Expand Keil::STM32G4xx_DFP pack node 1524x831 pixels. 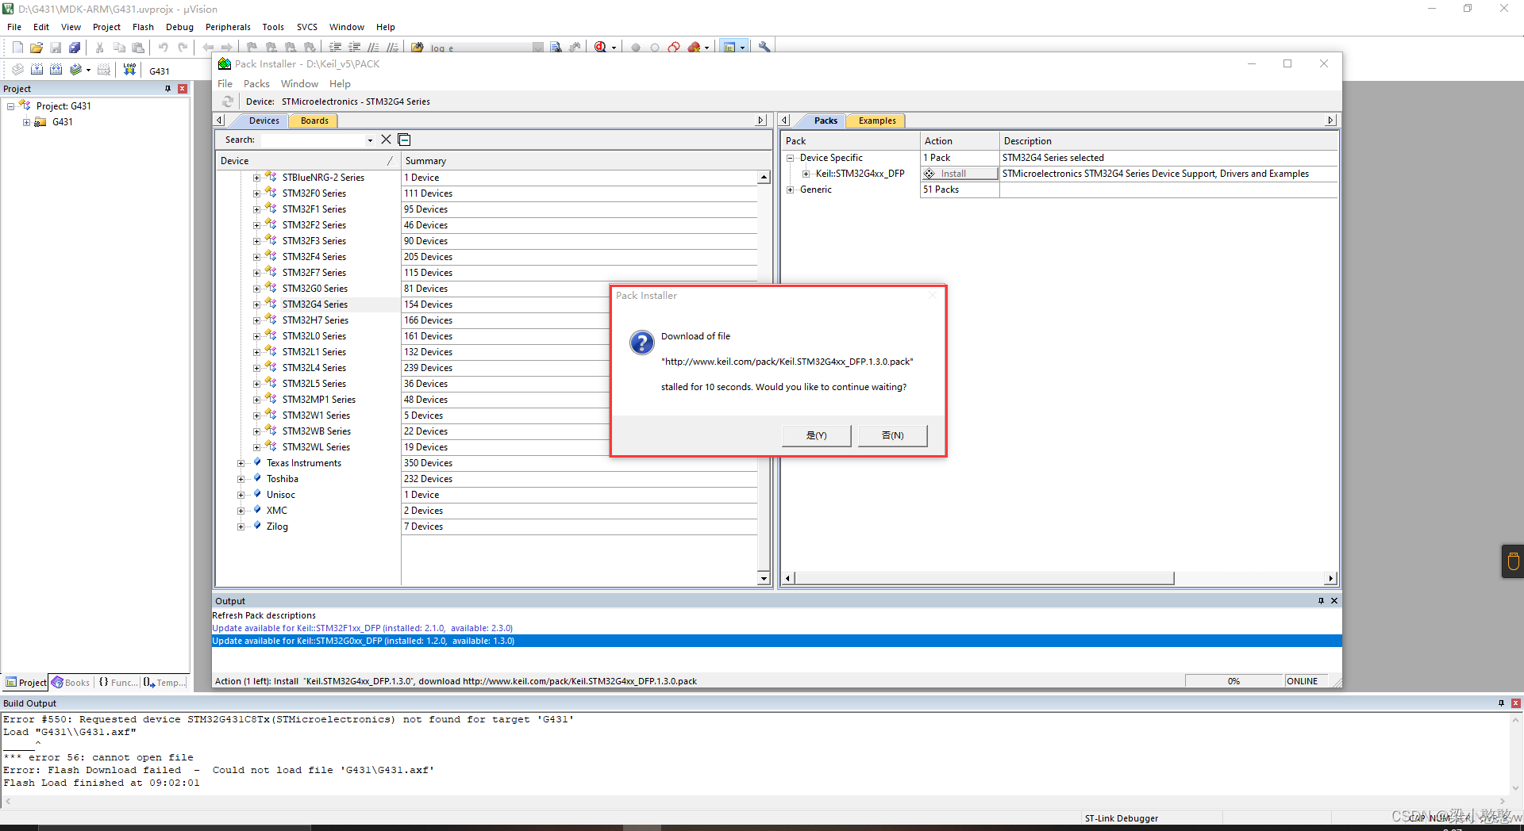806,174
